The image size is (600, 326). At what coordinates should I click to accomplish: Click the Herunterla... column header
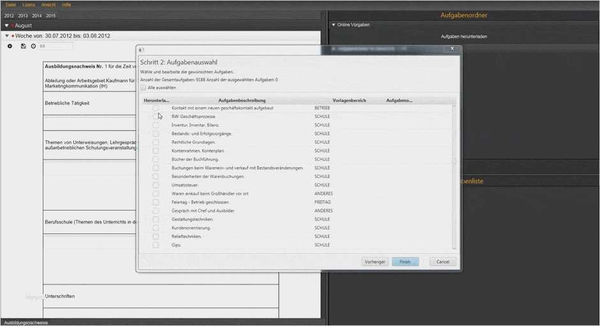(156, 100)
